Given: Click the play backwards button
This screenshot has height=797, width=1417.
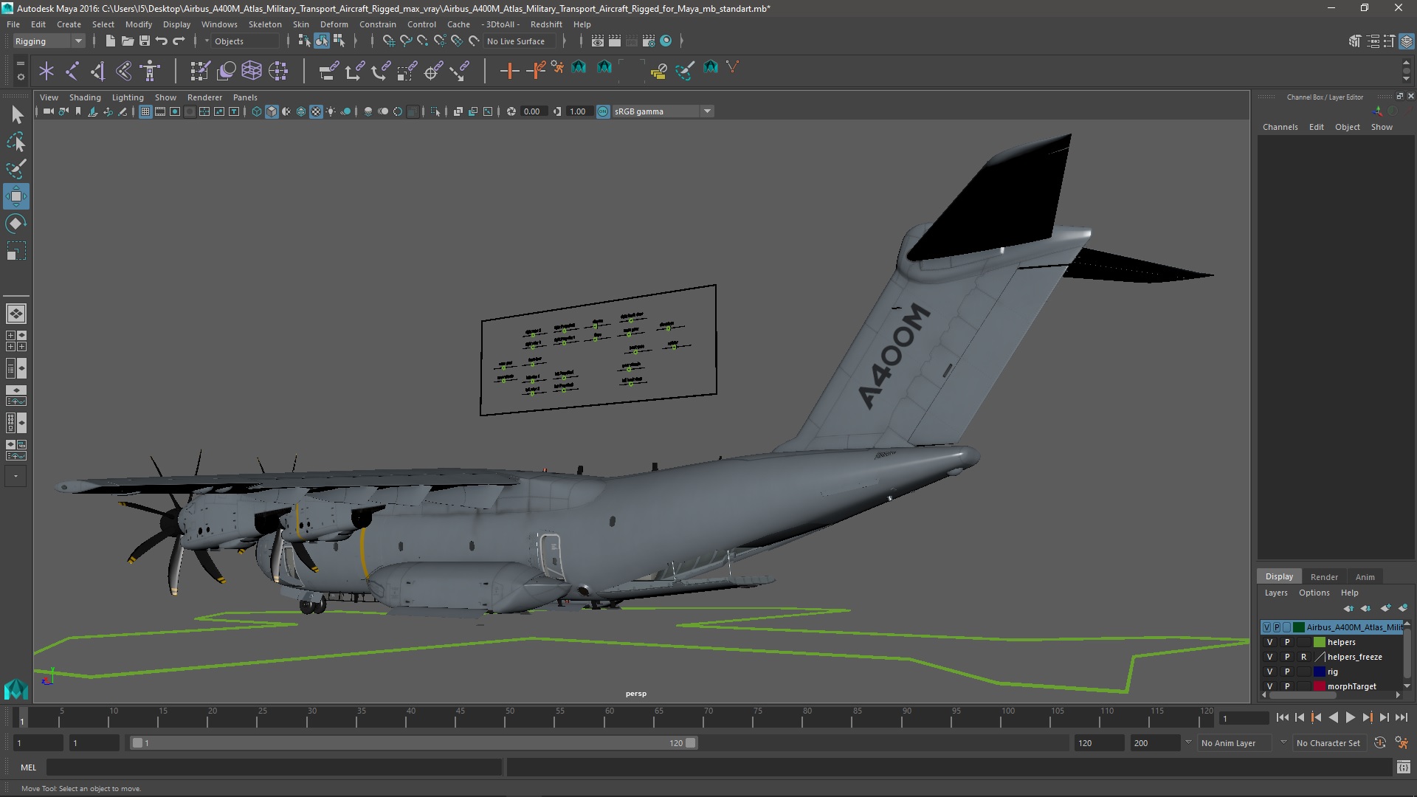Looking at the screenshot, I should pos(1333,717).
